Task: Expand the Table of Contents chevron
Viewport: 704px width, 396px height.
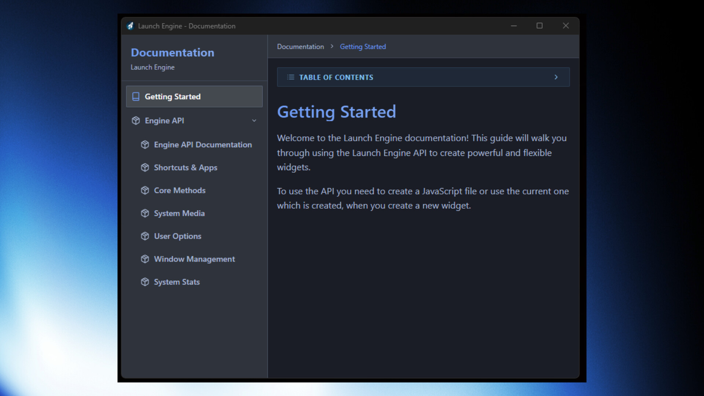Action: (556, 77)
